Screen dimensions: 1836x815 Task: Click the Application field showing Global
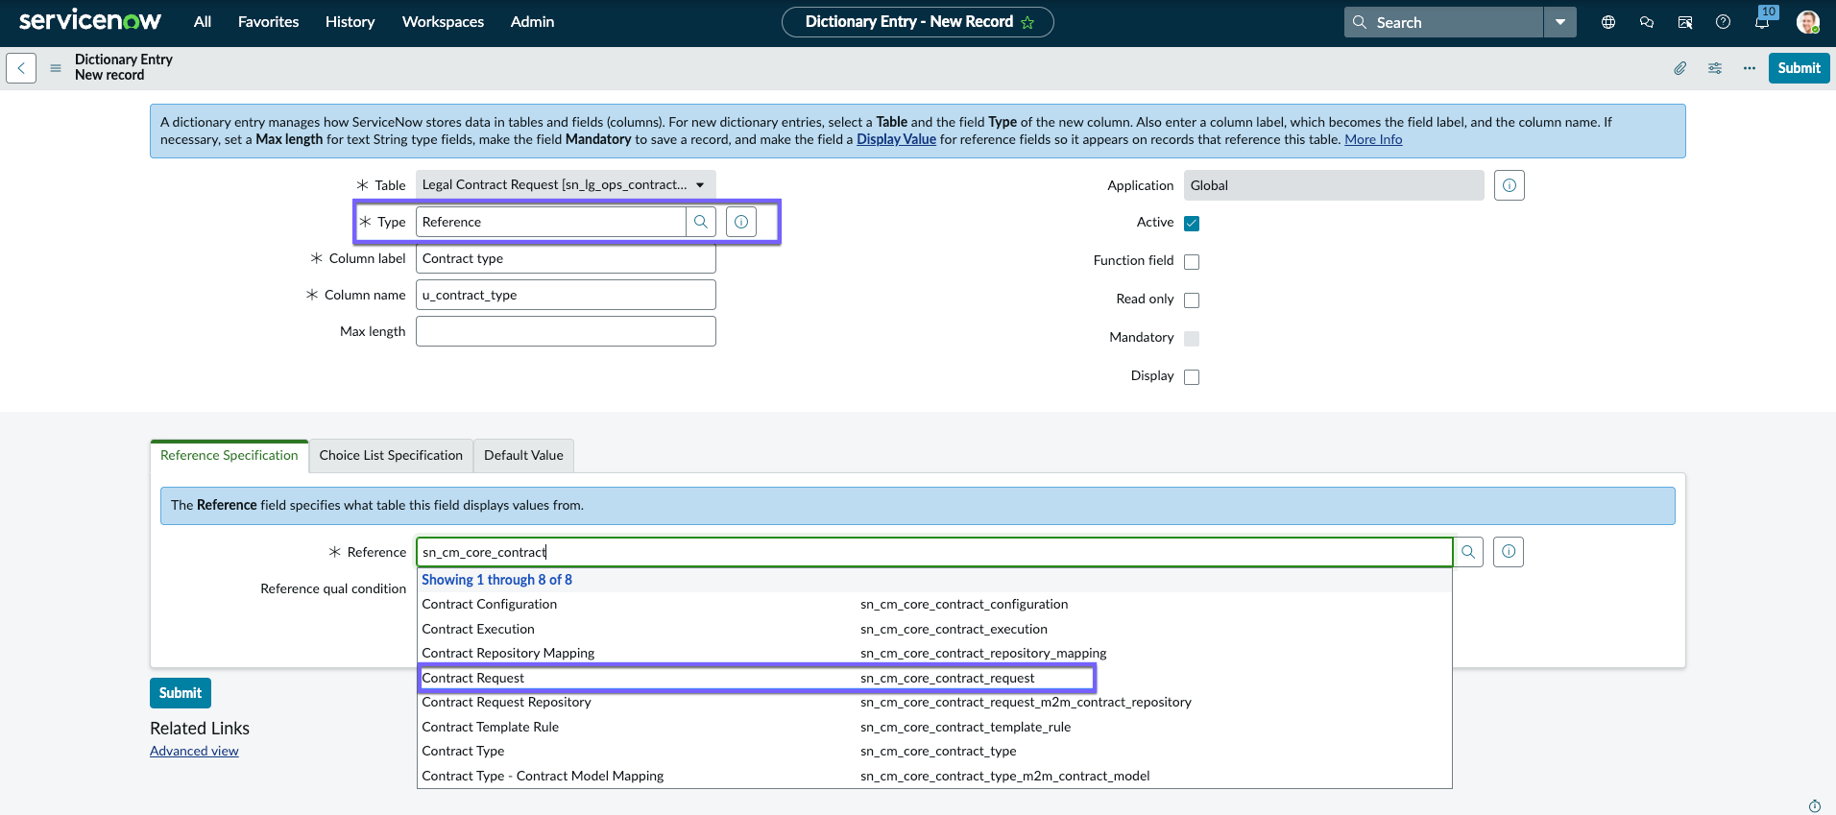(x=1334, y=185)
